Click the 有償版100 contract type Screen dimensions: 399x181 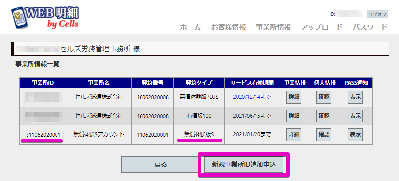tap(199, 116)
